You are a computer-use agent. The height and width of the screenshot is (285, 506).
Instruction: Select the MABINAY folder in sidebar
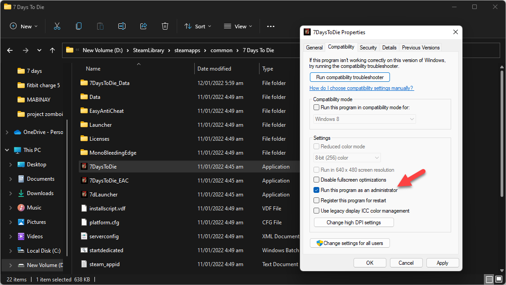tap(34, 100)
